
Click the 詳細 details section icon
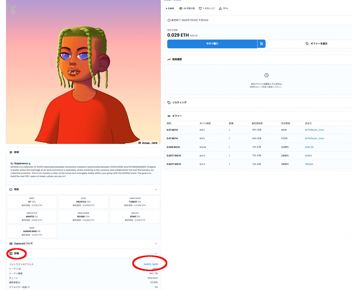coord(11,253)
